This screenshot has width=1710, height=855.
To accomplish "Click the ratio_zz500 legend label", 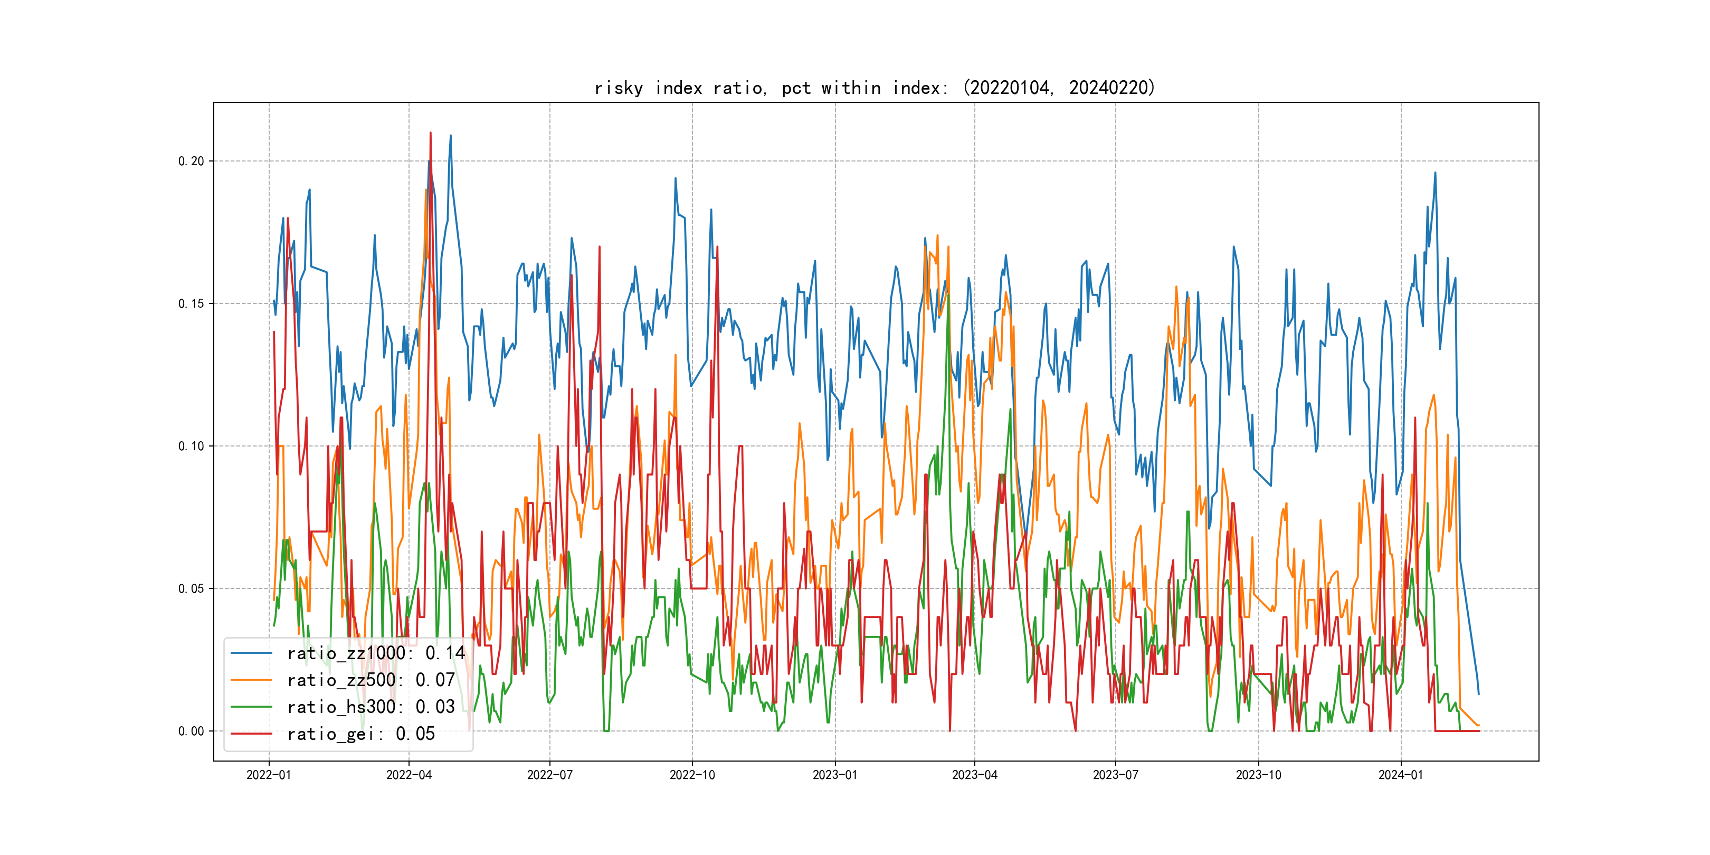I will tap(370, 680).
